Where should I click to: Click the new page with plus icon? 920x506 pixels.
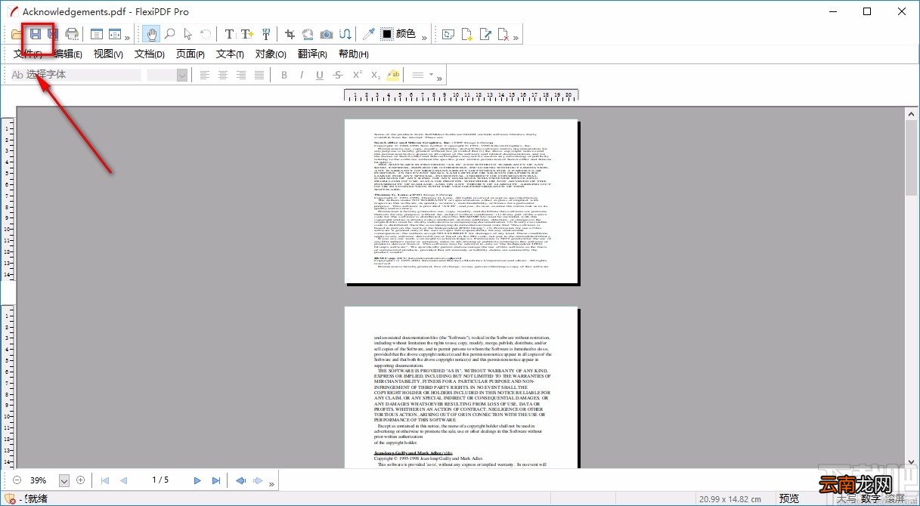[467, 34]
